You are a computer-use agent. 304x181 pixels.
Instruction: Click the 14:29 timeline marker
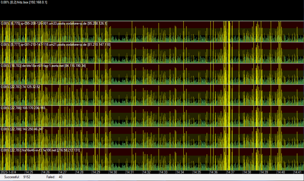click(96, 172)
